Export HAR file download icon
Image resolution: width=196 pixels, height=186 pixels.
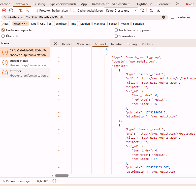pos(158,10)
